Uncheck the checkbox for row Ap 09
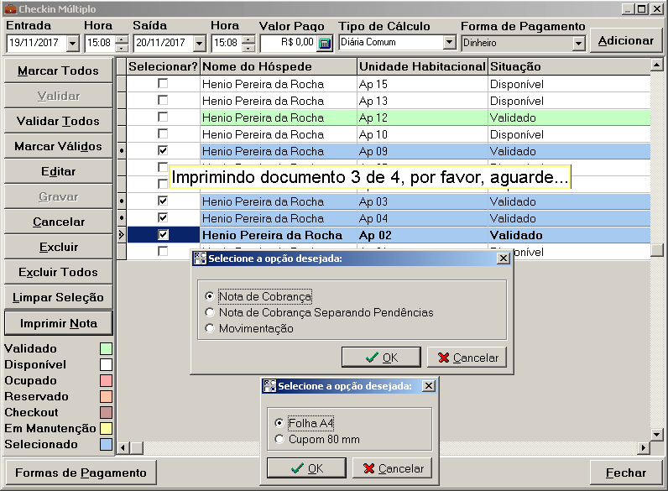Screen dimensions: 668x491 162,150
